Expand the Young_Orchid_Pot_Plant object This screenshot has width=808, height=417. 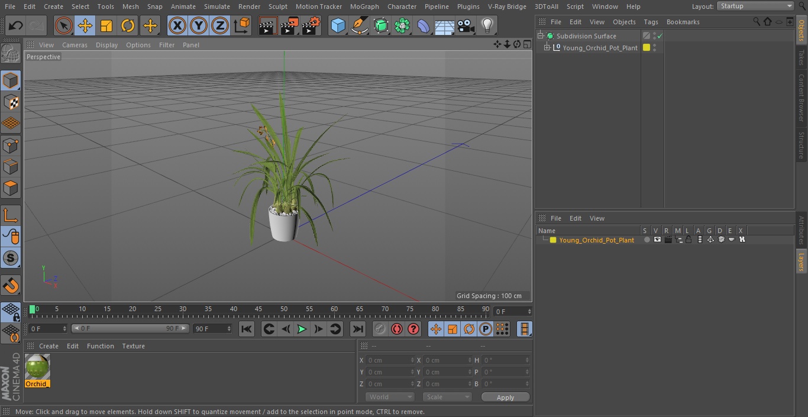pos(547,48)
